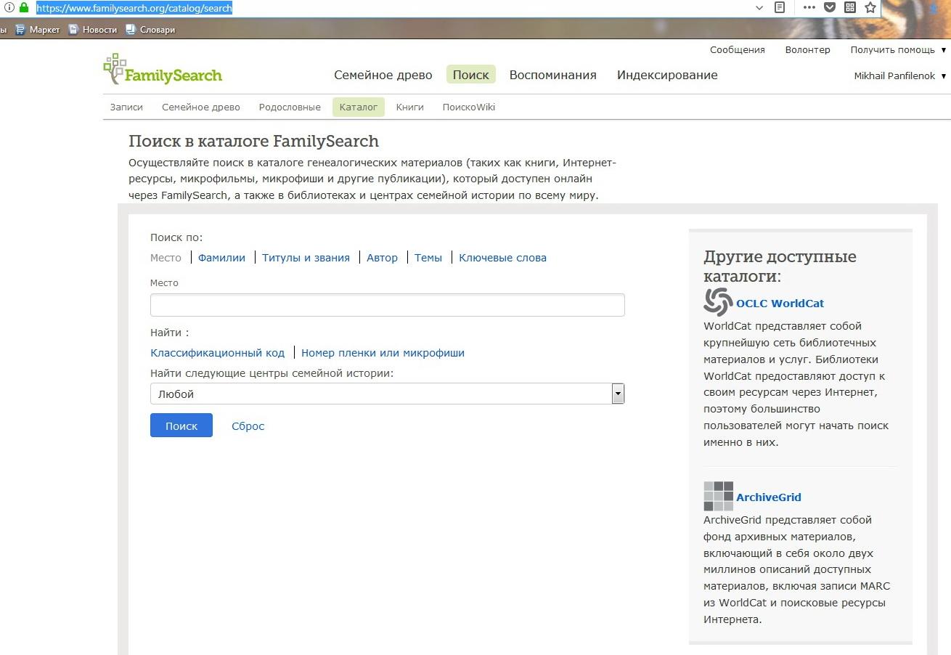Switch to the Каталог subtab
The image size is (951, 655).
point(359,107)
